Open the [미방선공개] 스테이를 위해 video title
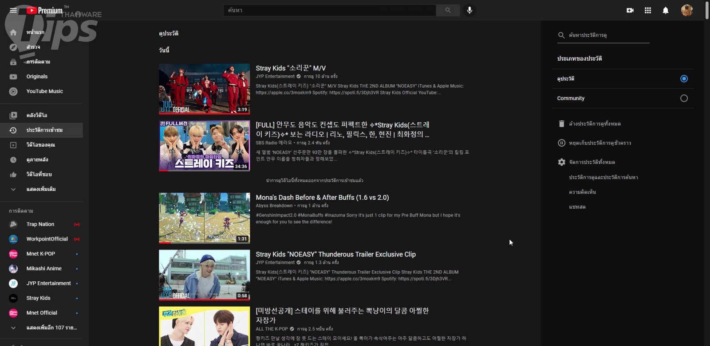The height and width of the screenshot is (346, 710). pyautogui.click(x=343, y=315)
